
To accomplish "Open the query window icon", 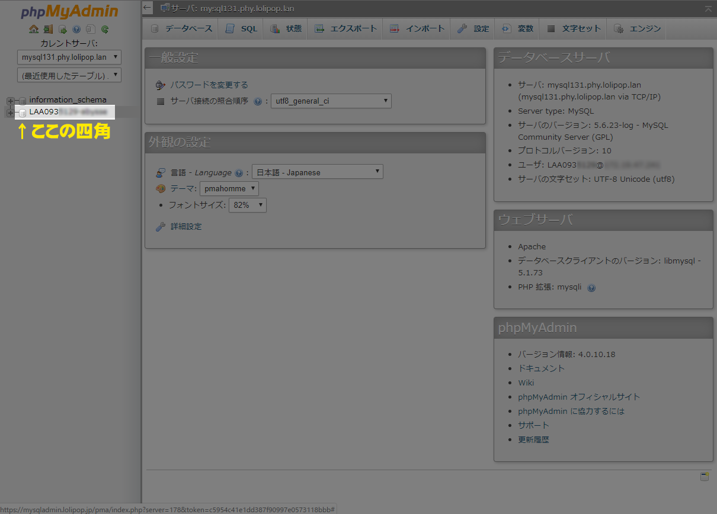I will [62, 29].
